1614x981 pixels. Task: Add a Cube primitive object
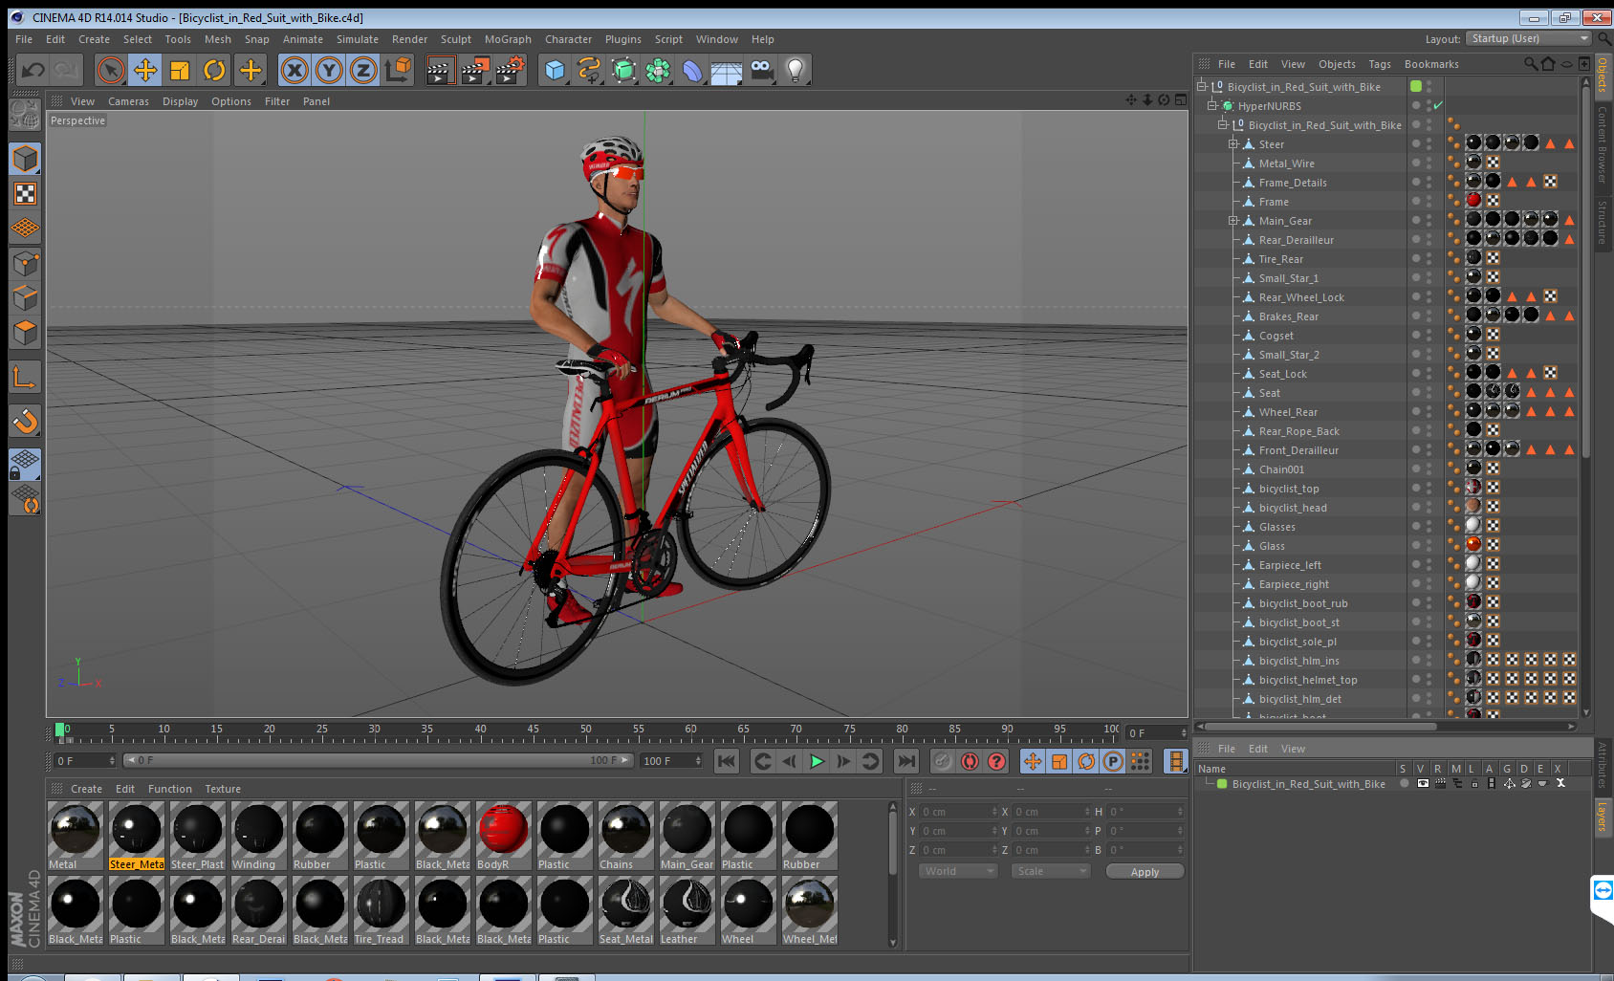[555, 70]
